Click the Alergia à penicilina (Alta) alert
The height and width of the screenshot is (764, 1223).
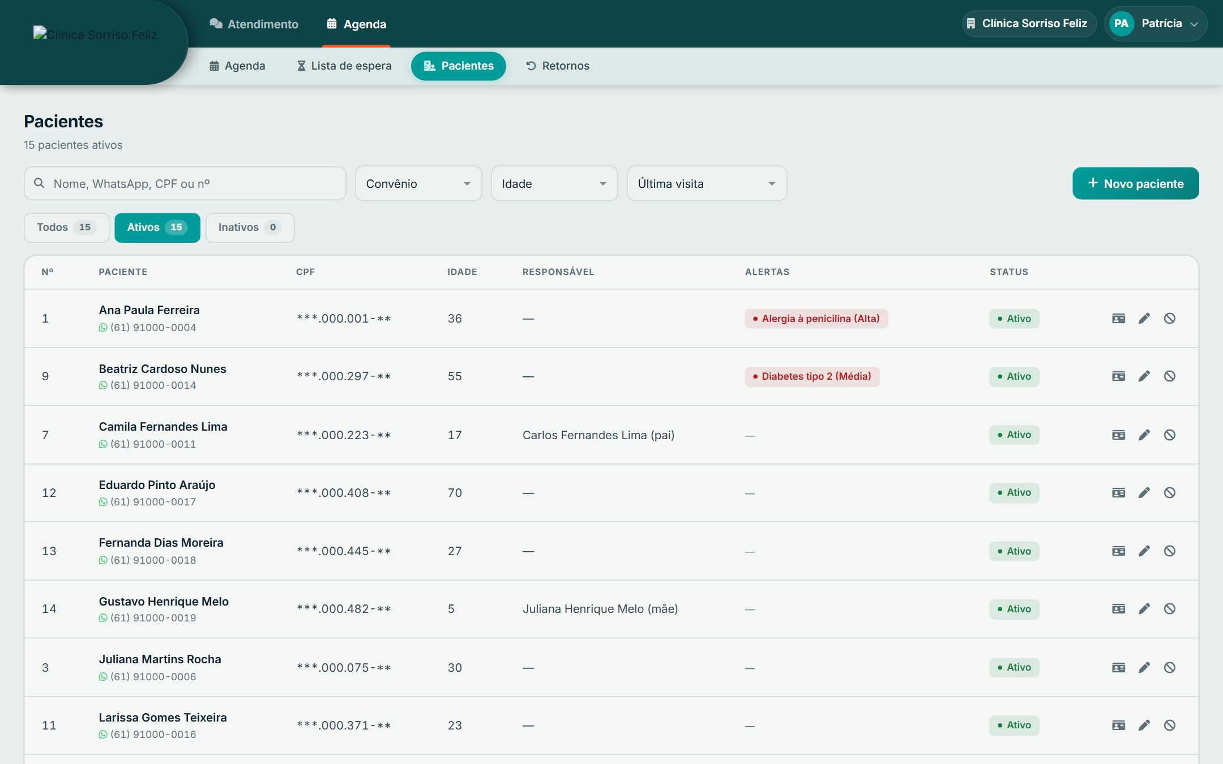coord(816,319)
